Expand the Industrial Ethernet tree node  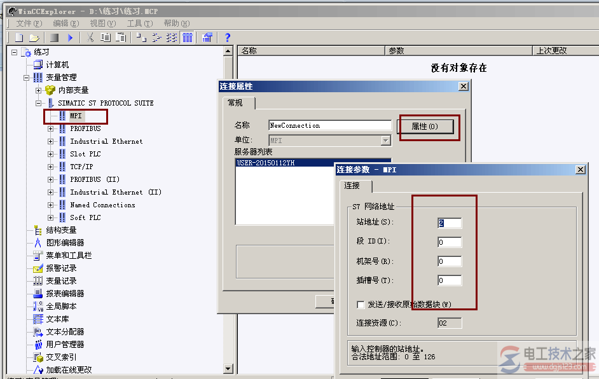(x=50, y=141)
